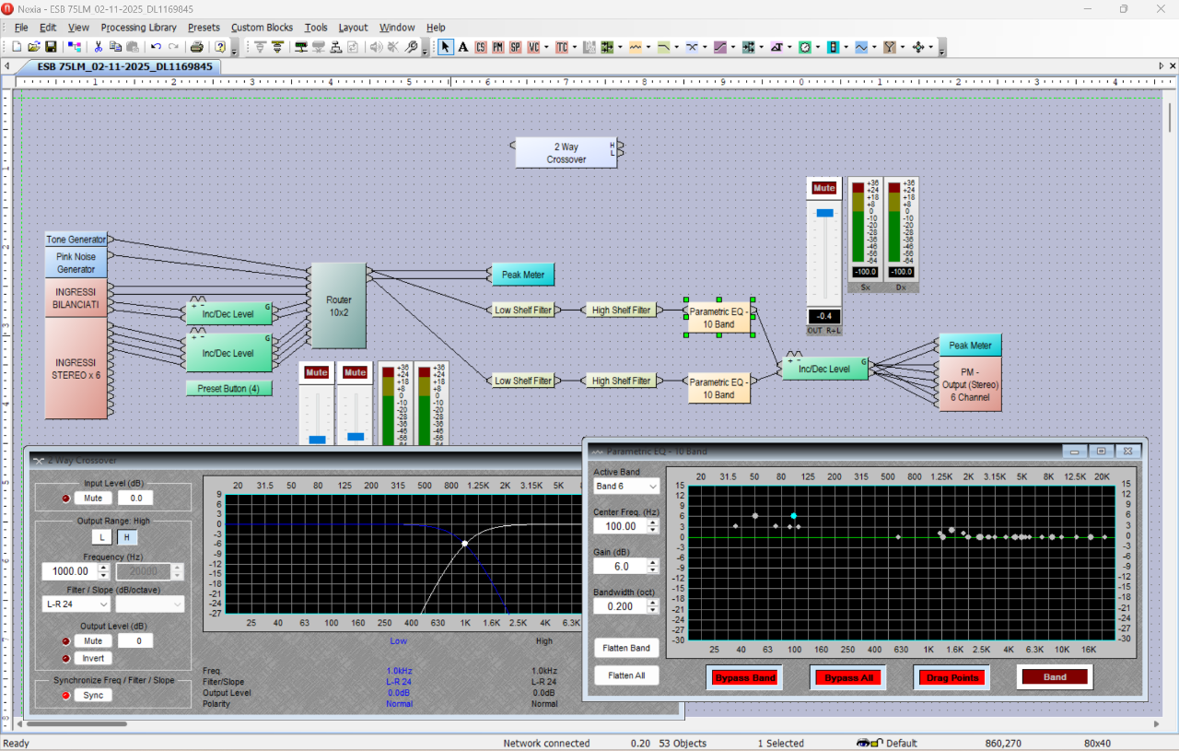Screen dimensions: 1179x751
Task: Open the L-R 24 filter slope dropdown
Action: [x=76, y=604]
